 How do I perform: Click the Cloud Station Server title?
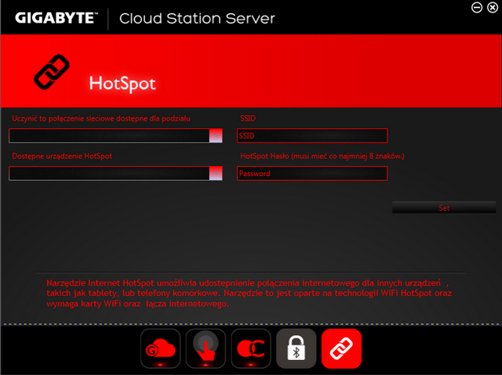(197, 19)
